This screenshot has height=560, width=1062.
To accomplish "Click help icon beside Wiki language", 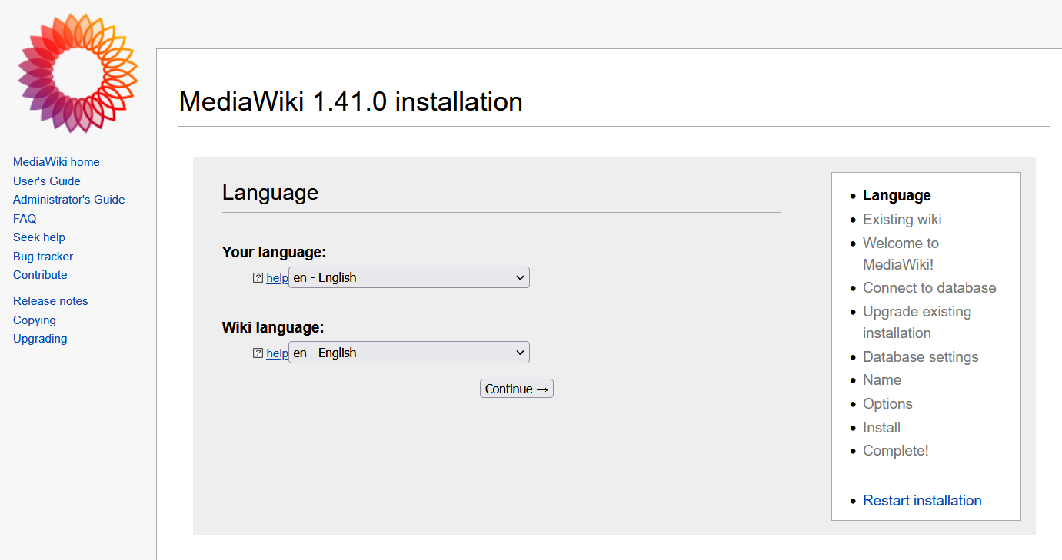I will pos(258,353).
